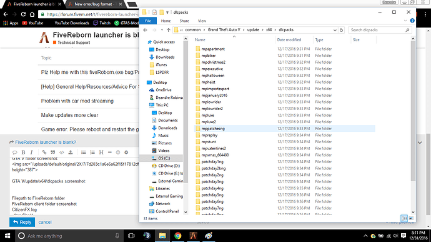This screenshot has height=242, width=431.
Task: Click the refresh button next to the address path
Action: click(x=342, y=30)
